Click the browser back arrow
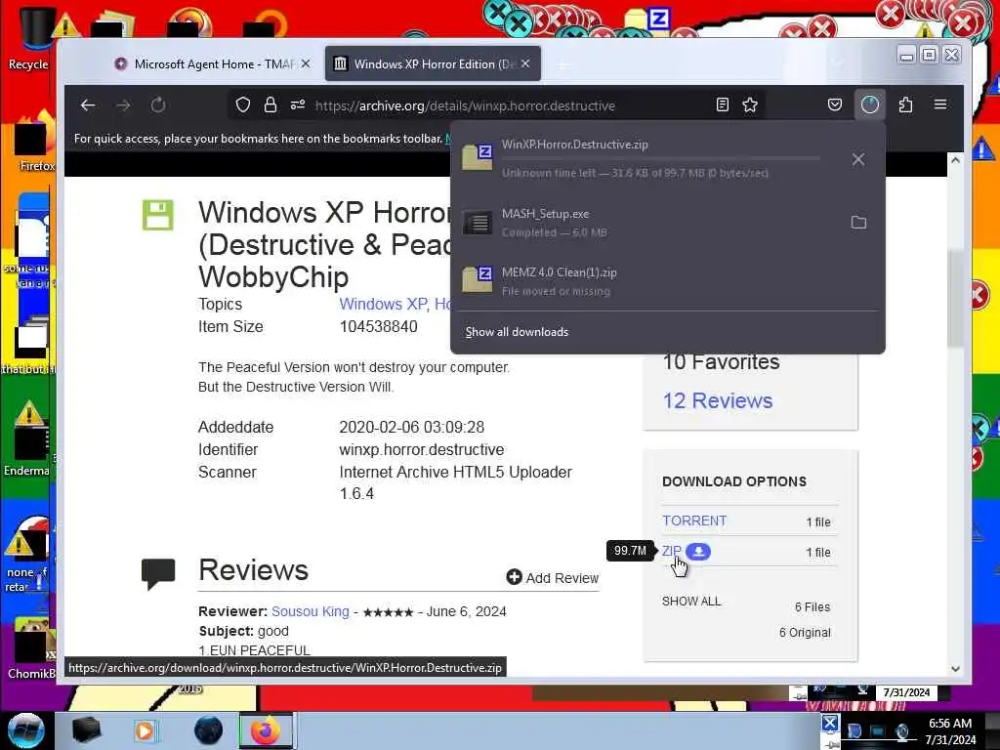Viewport: 1000px width, 750px height. (x=88, y=105)
